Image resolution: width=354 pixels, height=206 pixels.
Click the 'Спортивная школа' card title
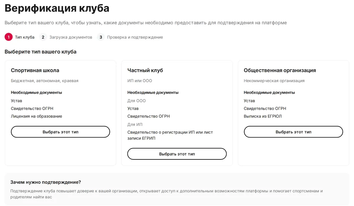pos(35,71)
